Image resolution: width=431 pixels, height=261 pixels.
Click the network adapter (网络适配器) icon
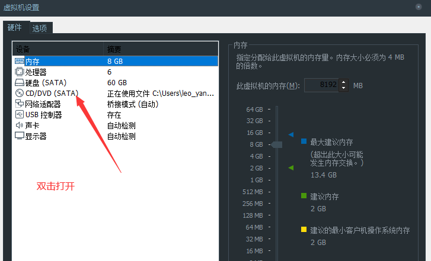pos(20,104)
